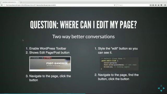Click the address bar with file URL
Screen dimensions: 167x94
point(60,5)
